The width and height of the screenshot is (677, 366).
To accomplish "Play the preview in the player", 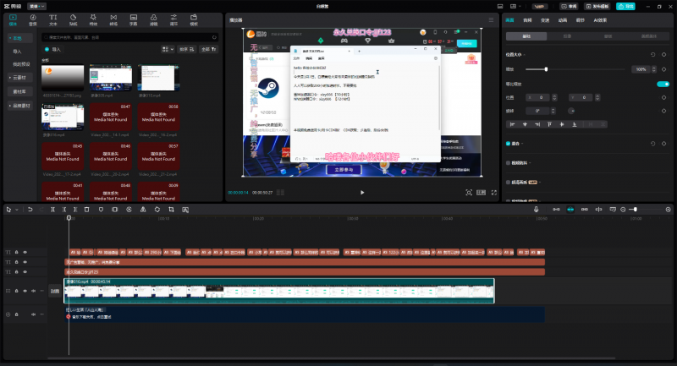I will pos(362,192).
